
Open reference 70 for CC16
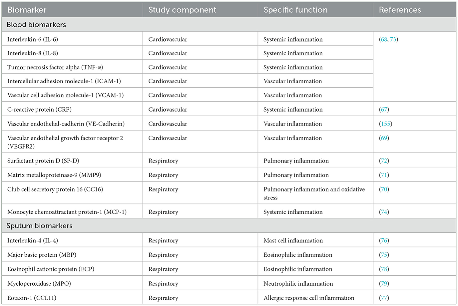tap(384, 189)
